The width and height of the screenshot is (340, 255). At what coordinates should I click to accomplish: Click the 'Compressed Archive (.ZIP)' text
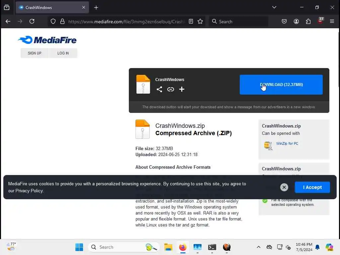tap(194, 133)
